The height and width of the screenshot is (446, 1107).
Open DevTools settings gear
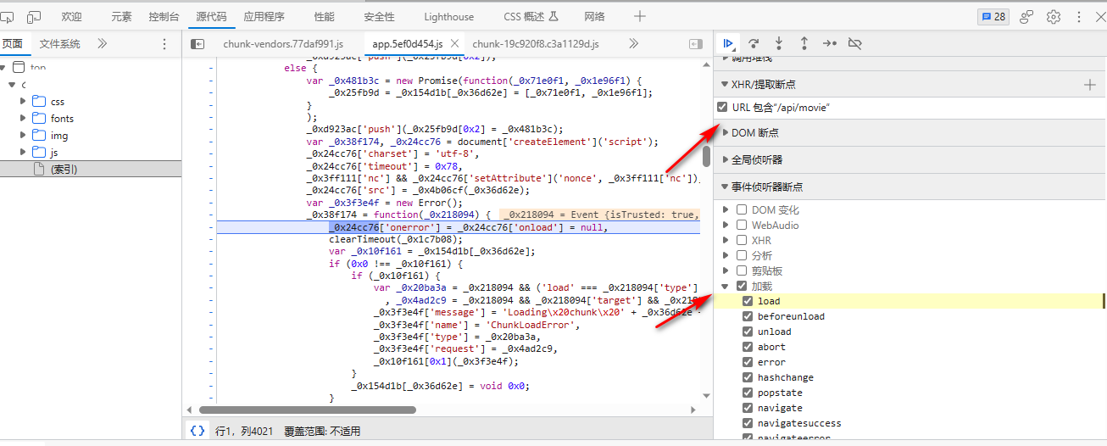pyautogui.click(x=1053, y=16)
